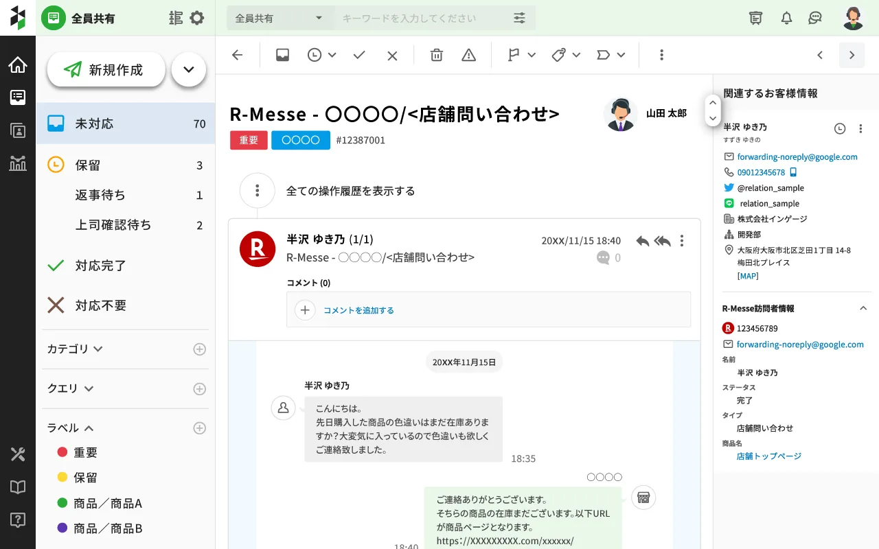The image size is (879, 549).
Task: Open 店舗トップページ link
Action: click(x=769, y=456)
